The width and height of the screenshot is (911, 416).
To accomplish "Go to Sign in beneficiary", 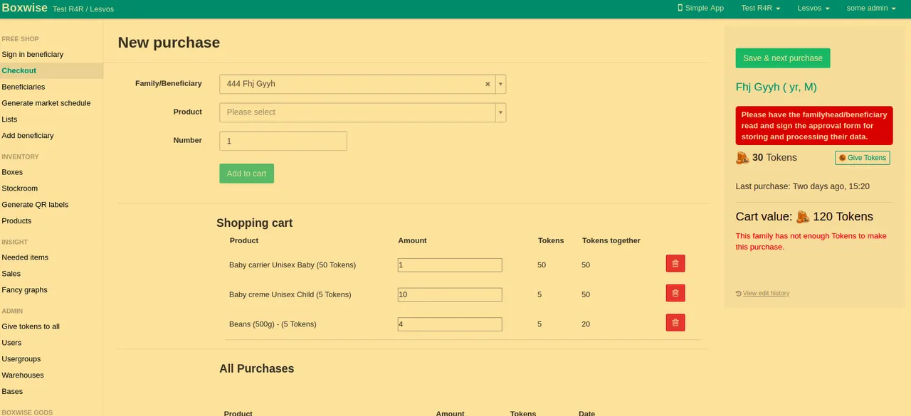I will (x=33, y=54).
